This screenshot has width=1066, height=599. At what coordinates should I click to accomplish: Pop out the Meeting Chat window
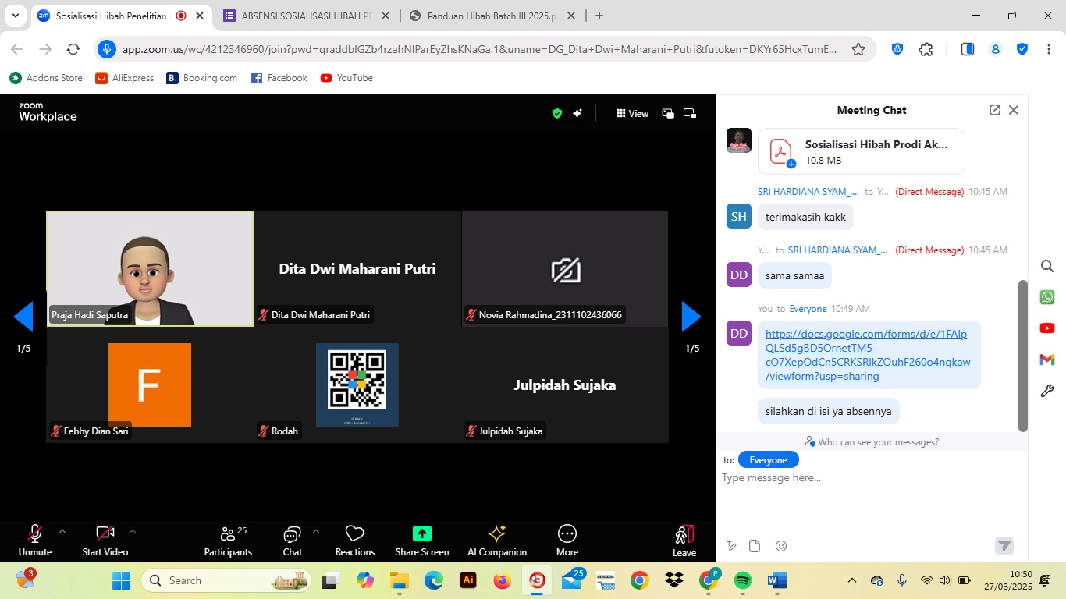[x=994, y=110]
